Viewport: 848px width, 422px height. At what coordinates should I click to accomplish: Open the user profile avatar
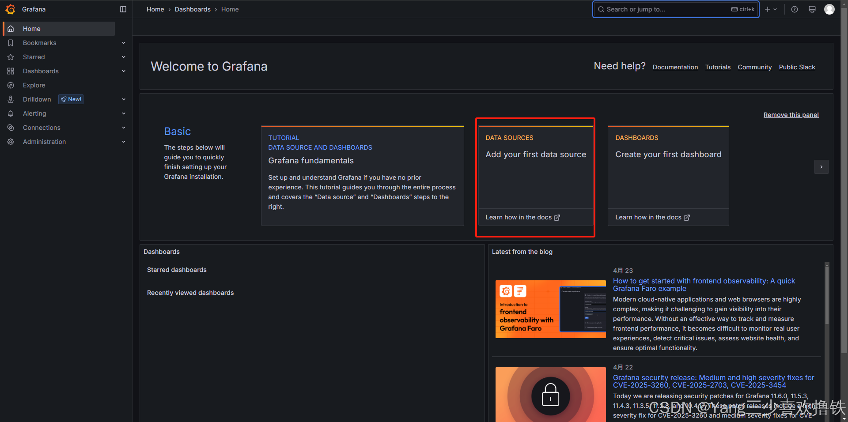(829, 9)
